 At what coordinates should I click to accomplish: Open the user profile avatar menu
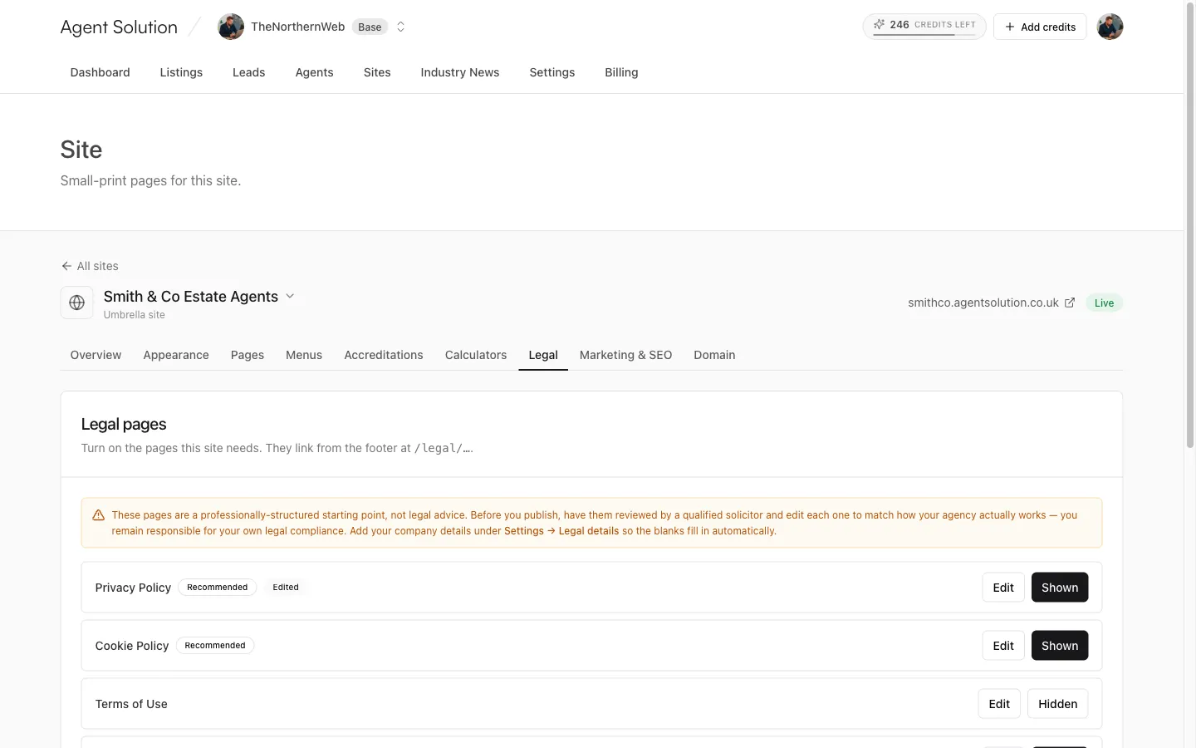pos(1110,27)
